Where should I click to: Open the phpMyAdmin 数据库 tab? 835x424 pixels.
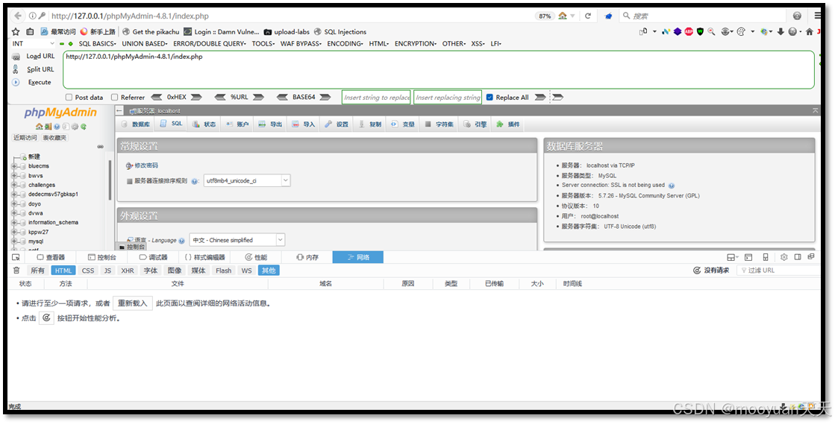click(135, 124)
